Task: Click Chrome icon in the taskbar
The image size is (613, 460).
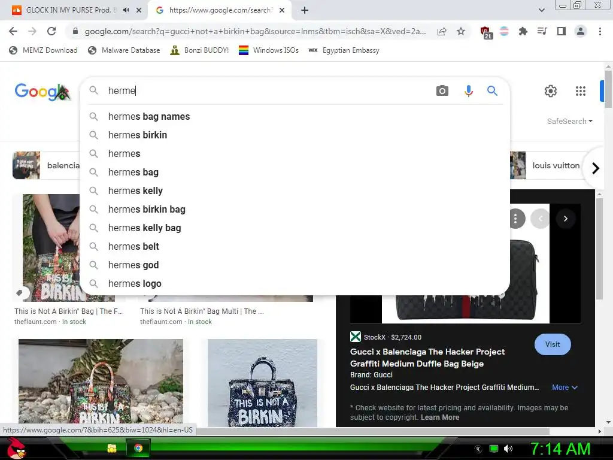Action: (138, 448)
